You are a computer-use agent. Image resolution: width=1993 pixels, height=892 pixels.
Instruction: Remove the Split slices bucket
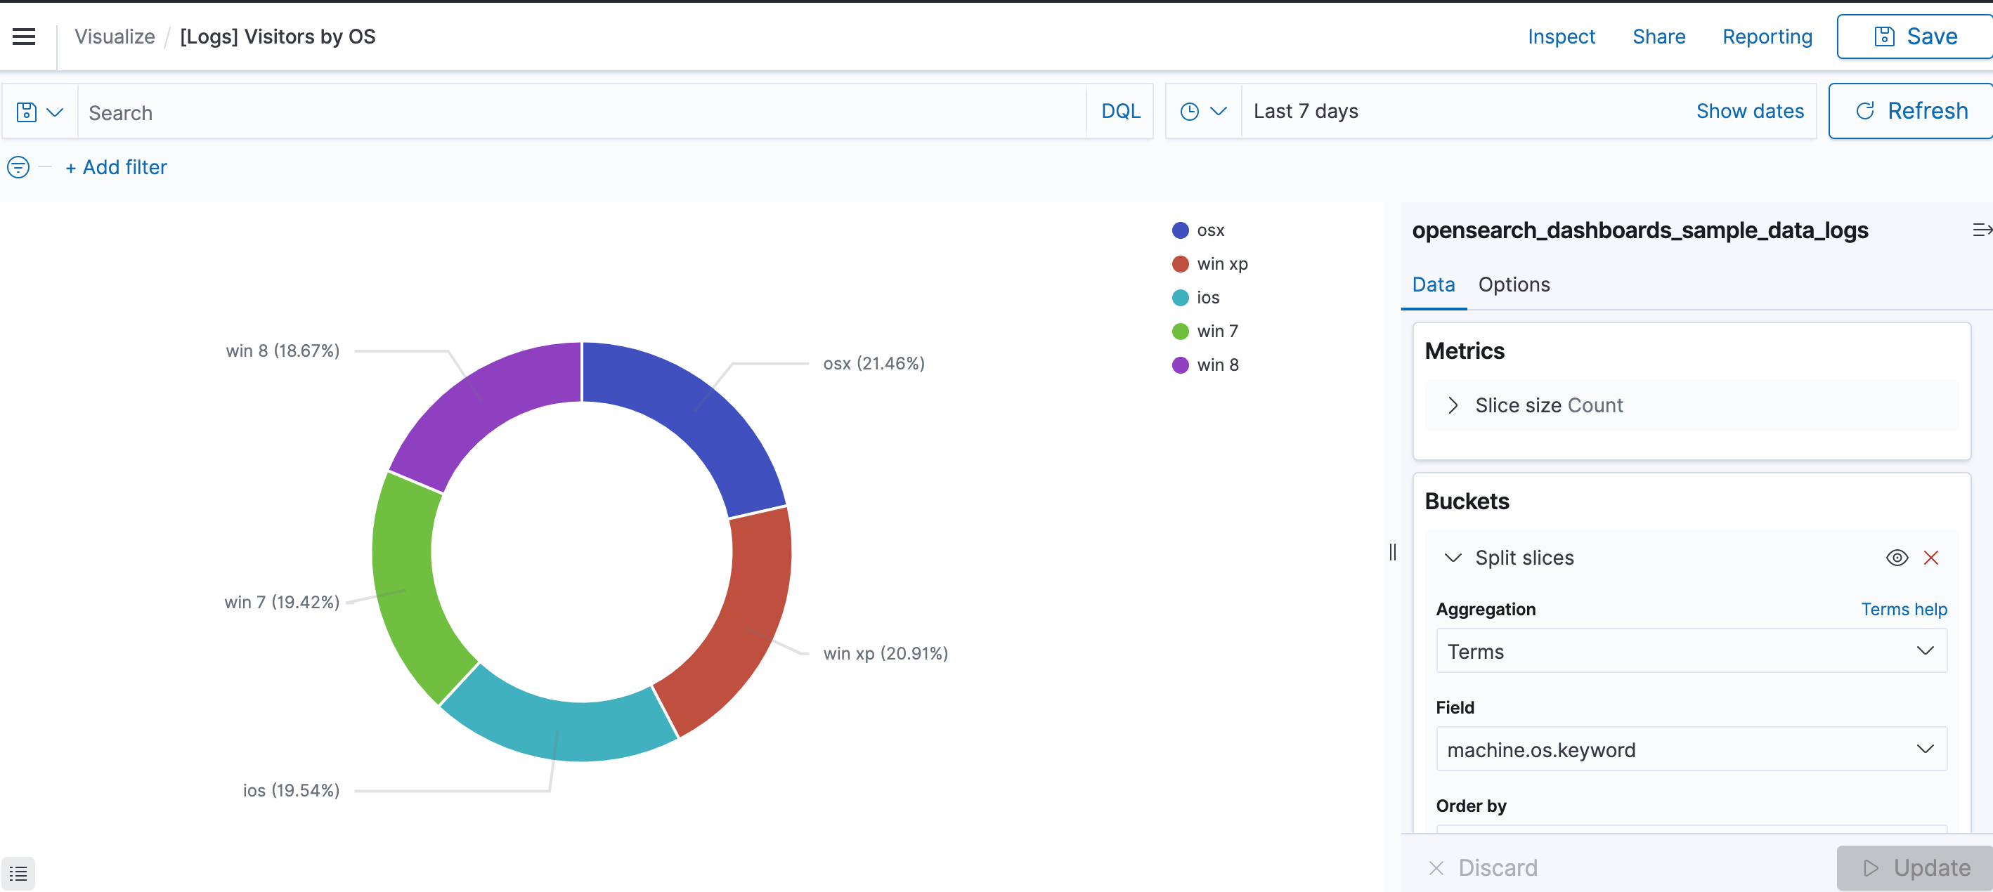pyautogui.click(x=1930, y=557)
